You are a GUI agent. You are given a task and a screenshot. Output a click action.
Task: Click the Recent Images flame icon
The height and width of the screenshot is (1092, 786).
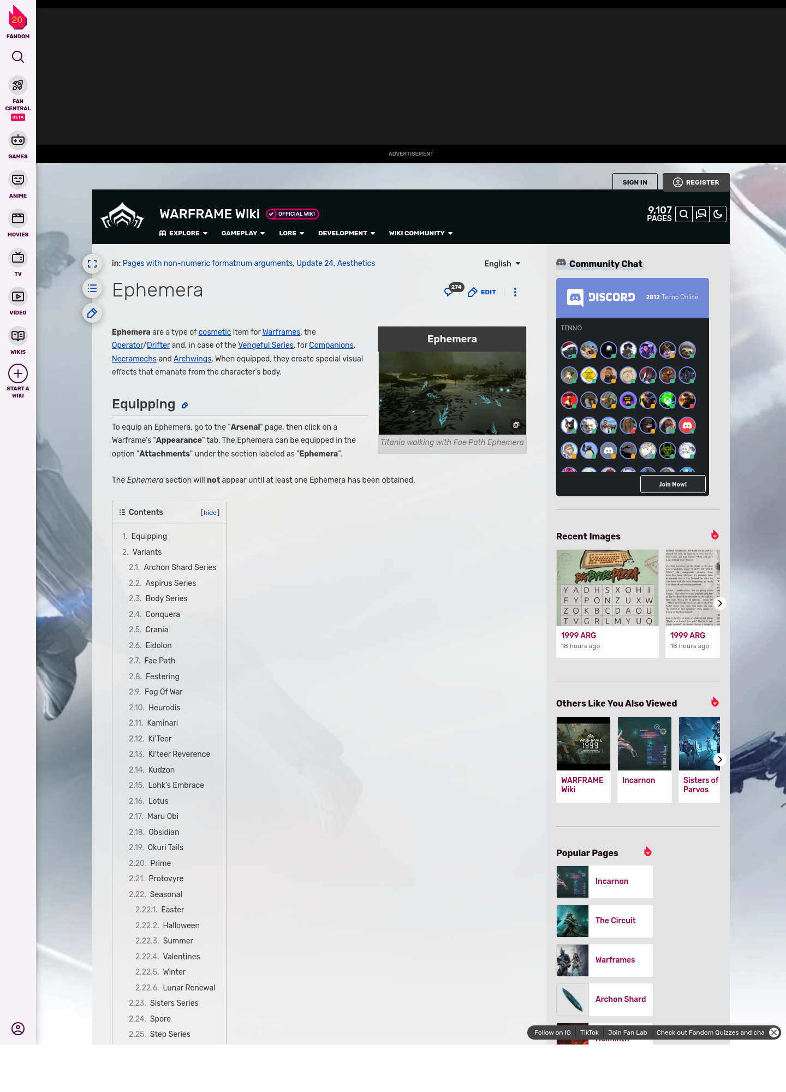714,535
